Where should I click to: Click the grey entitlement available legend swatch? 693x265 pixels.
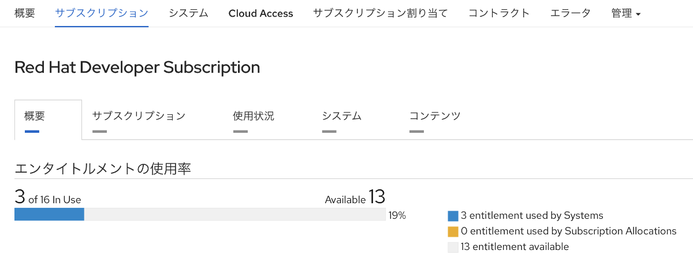pos(453,247)
